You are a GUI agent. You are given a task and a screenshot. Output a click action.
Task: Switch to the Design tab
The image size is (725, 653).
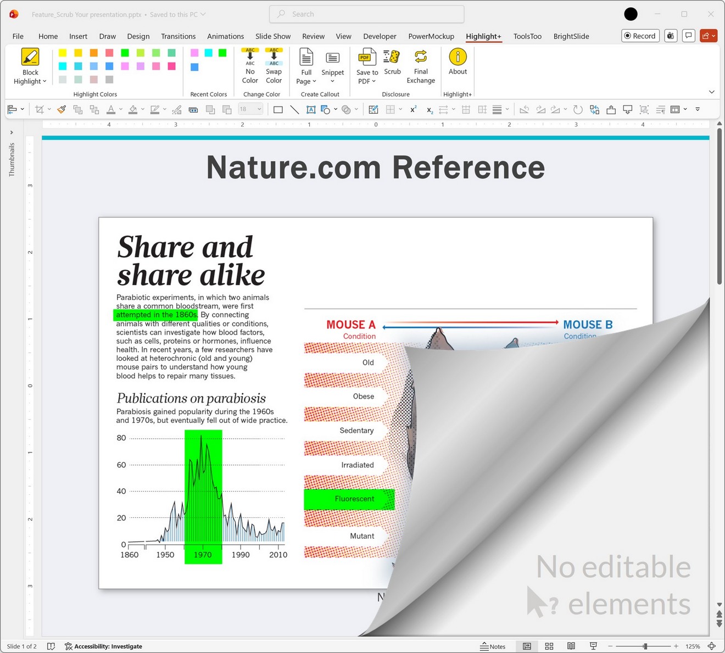click(138, 36)
